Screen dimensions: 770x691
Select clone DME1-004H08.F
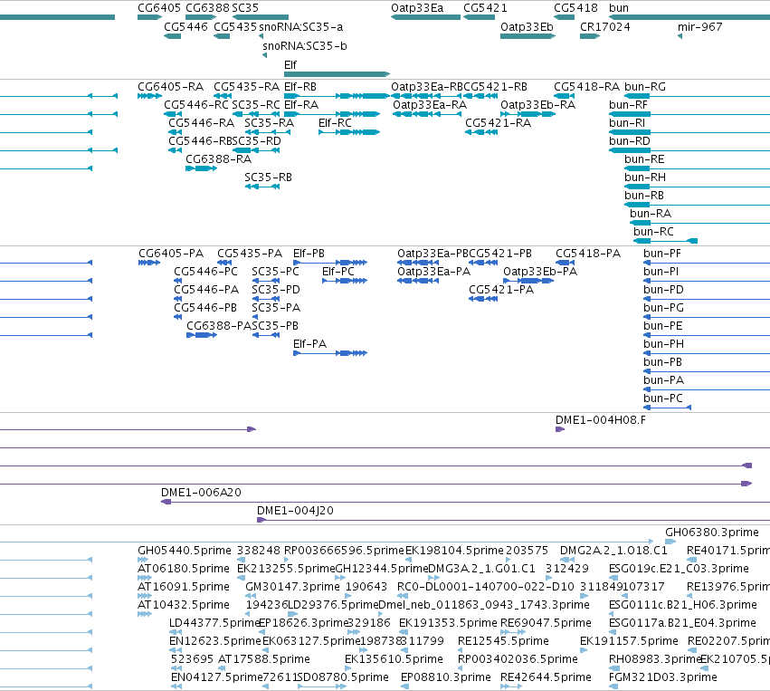pyautogui.click(x=560, y=429)
